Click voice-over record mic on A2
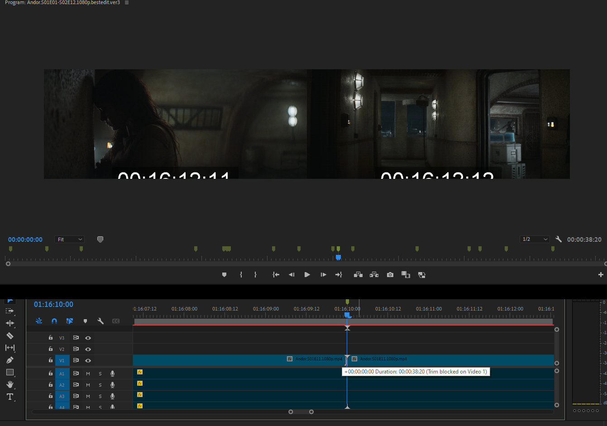 point(112,385)
